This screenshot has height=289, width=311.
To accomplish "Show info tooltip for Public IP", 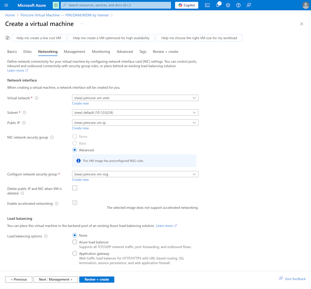I will point(24,123).
